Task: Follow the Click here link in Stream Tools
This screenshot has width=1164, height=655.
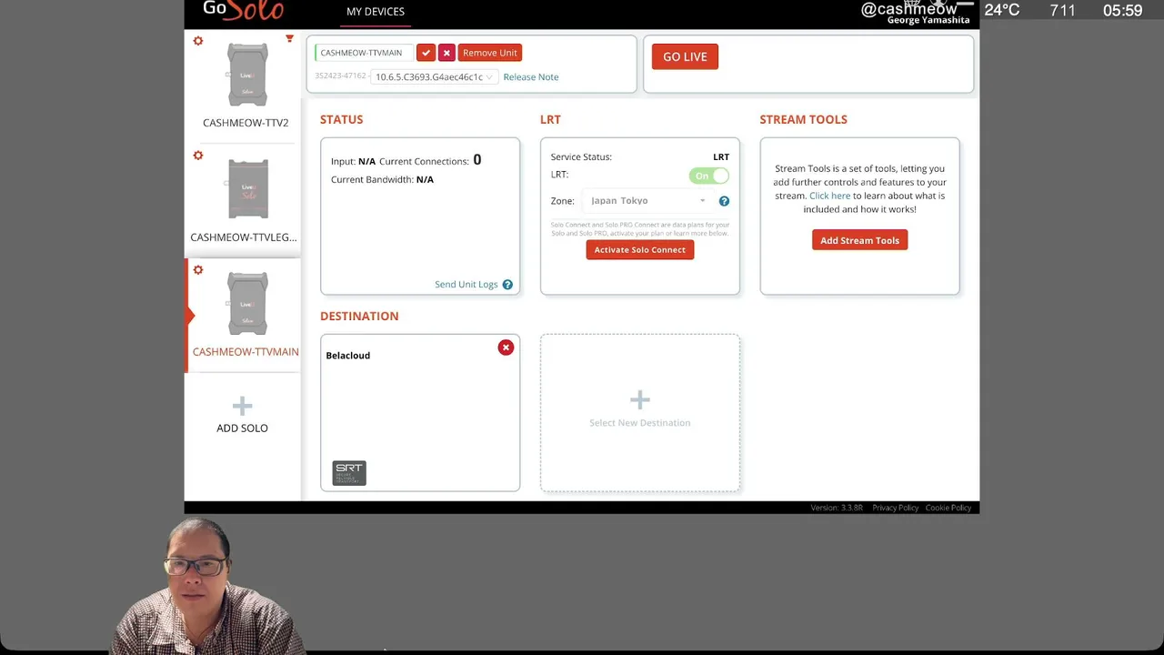Action: [830, 196]
